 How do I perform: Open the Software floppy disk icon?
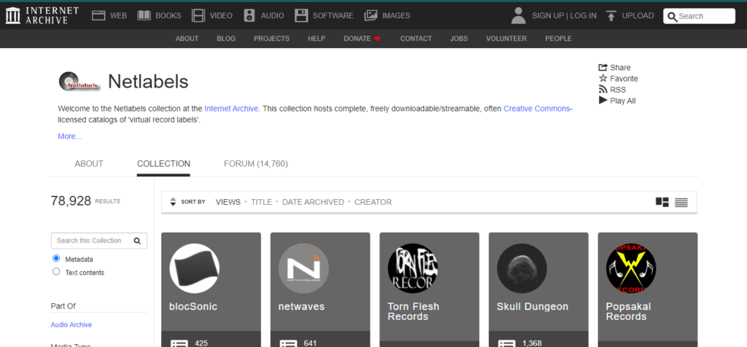tap(301, 16)
